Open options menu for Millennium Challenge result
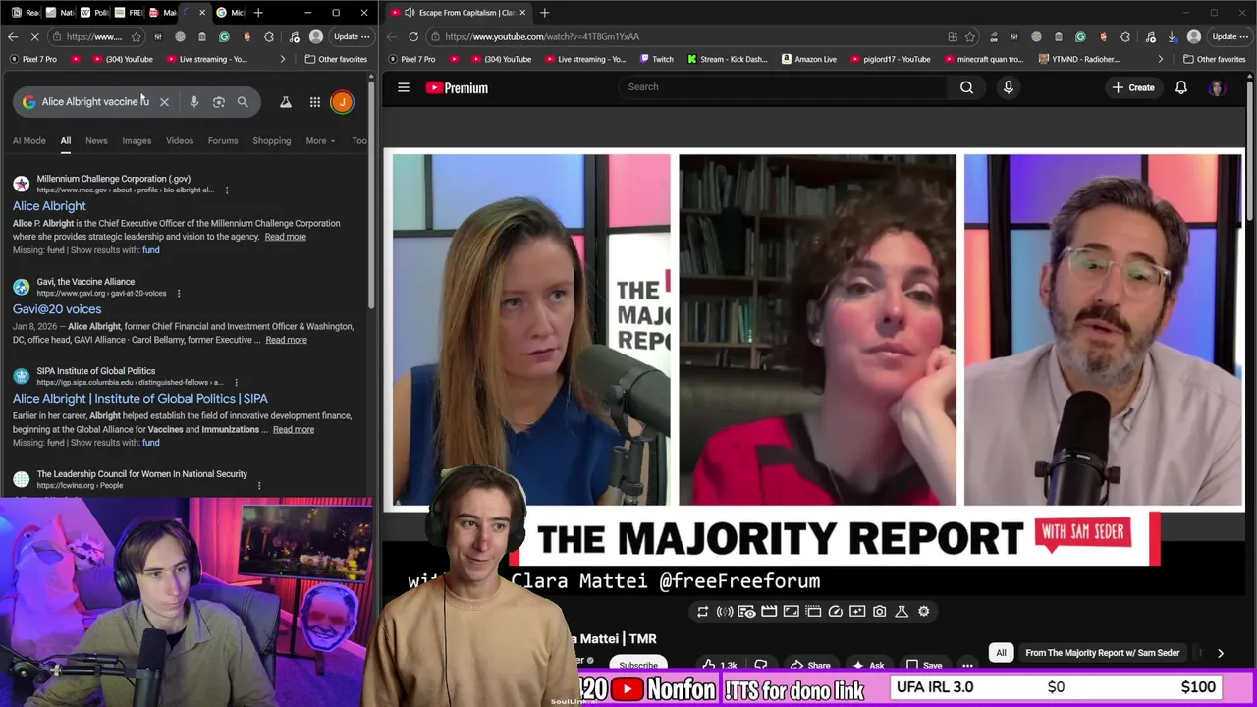 pos(227,190)
